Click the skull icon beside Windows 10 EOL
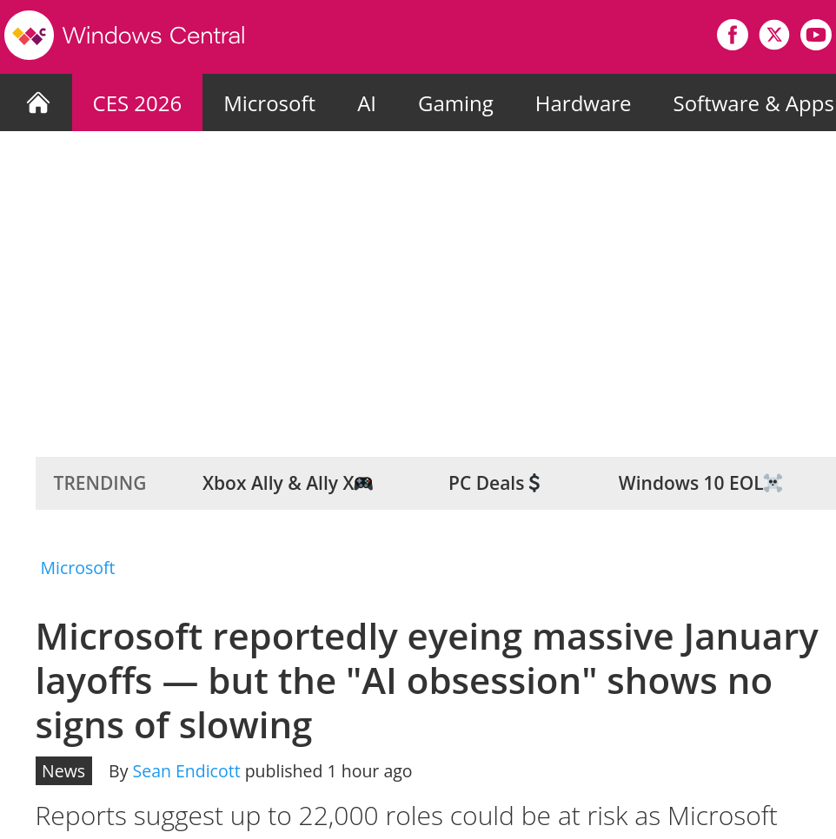 [773, 483]
